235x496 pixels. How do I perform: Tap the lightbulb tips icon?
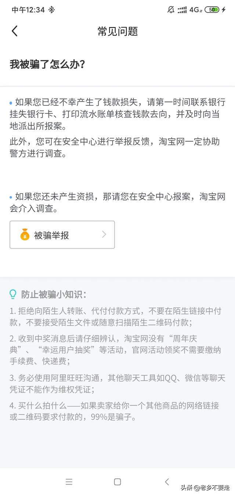(x=13, y=294)
